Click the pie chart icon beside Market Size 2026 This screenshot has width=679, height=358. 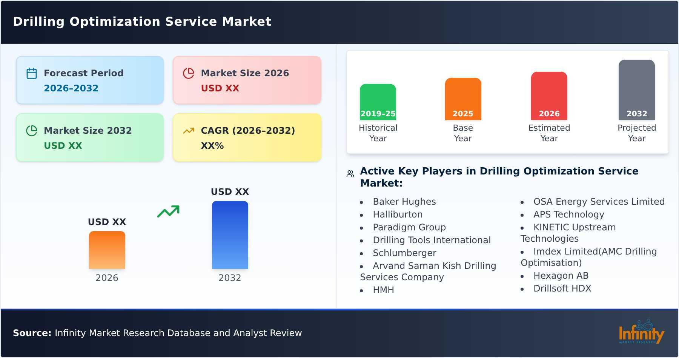click(x=189, y=73)
